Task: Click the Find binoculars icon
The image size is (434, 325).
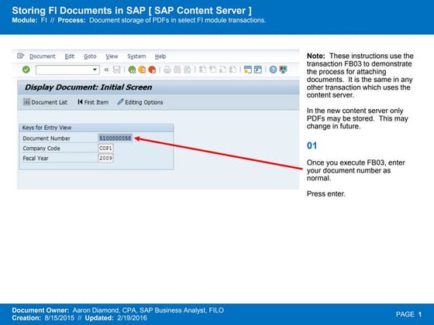Action: coord(177,70)
